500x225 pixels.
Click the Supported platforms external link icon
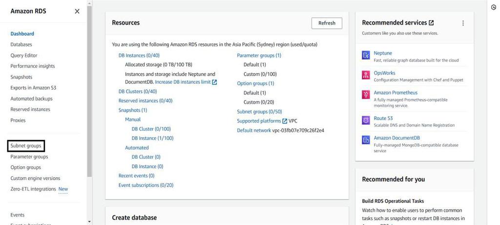tap(285, 121)
